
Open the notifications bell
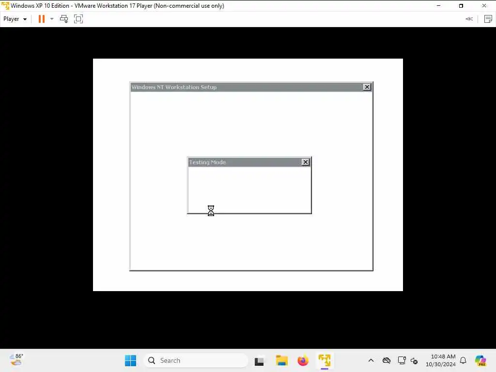click(x=463, y=360)
